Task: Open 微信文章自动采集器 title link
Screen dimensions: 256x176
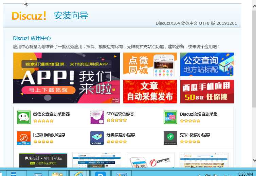Action: click(51, 114)
